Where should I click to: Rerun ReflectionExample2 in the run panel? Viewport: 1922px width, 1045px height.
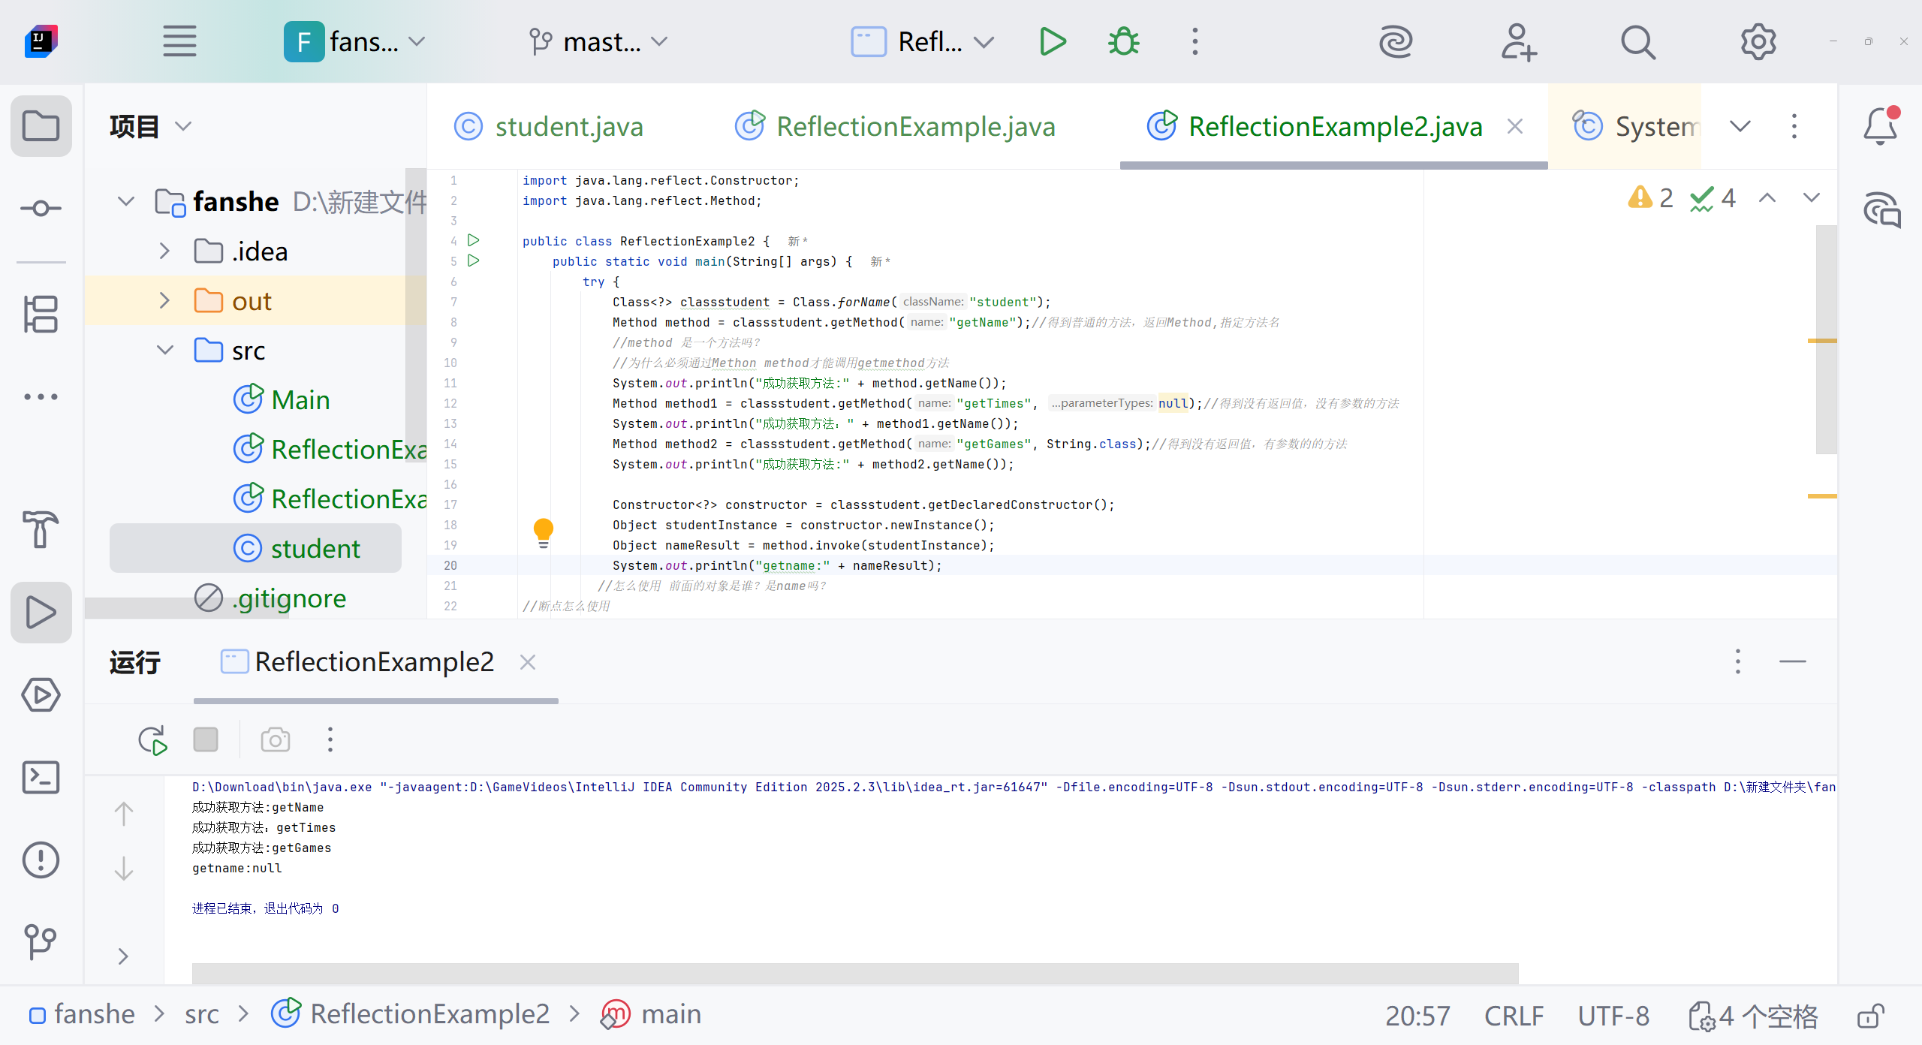[x=152, y=740]
